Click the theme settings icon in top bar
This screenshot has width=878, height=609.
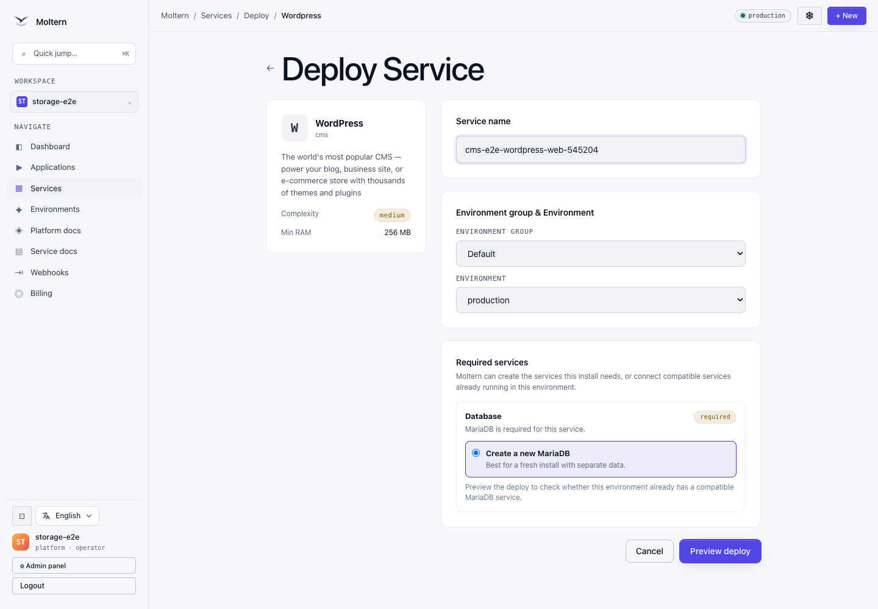(x=810, y=16)
